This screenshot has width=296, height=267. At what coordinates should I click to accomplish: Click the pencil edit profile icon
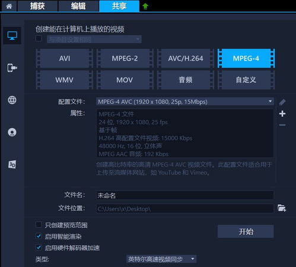point(282,102)
